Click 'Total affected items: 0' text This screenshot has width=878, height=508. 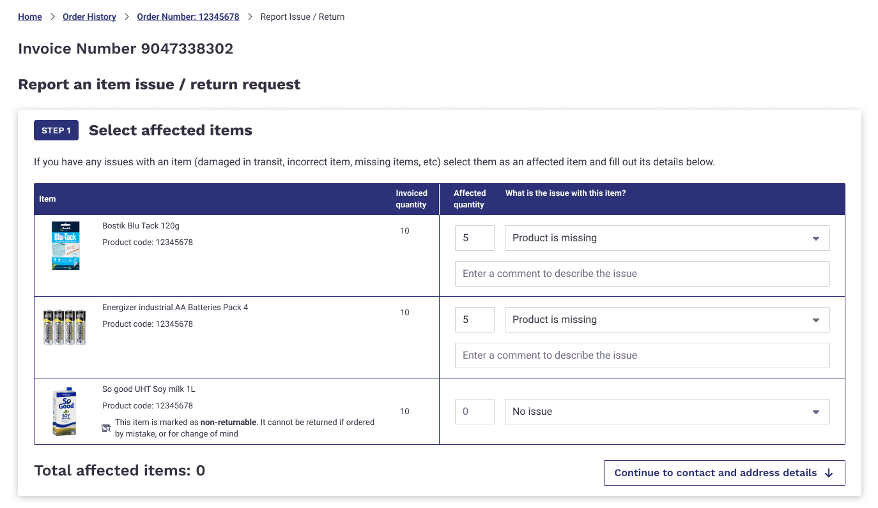pyautogui.click(x=119, y=471)
